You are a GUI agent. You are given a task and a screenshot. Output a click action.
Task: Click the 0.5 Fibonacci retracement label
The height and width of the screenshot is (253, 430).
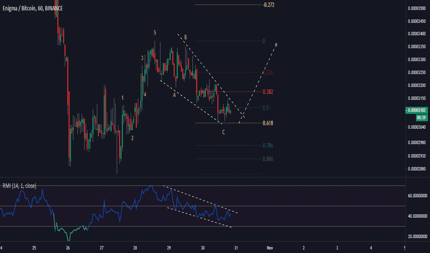(266, 108)
